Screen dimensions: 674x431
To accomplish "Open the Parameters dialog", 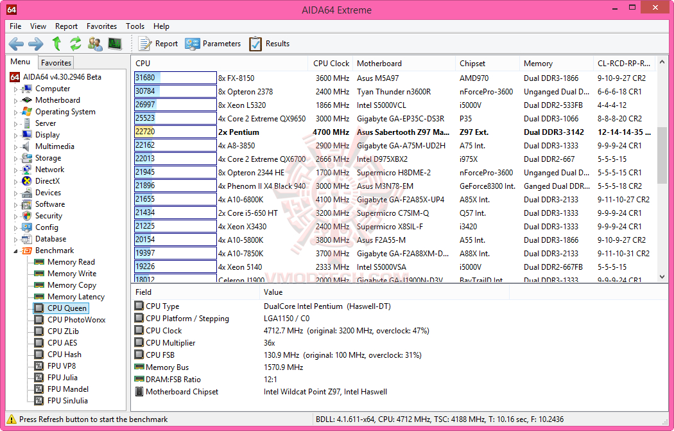I will pos(212,44).
